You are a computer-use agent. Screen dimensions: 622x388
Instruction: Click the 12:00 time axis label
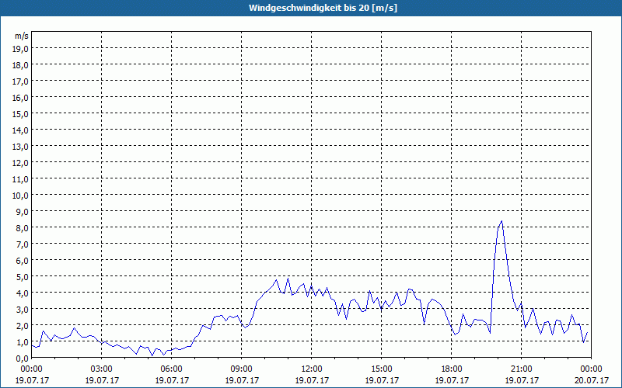click(312, 369)
